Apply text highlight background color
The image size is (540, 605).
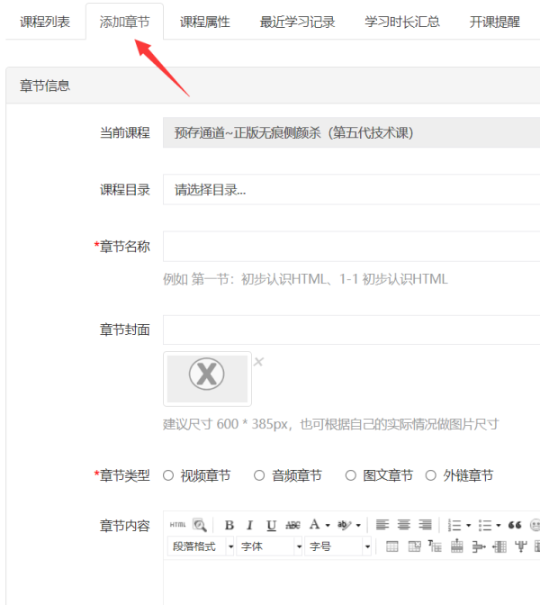(345, 525)
